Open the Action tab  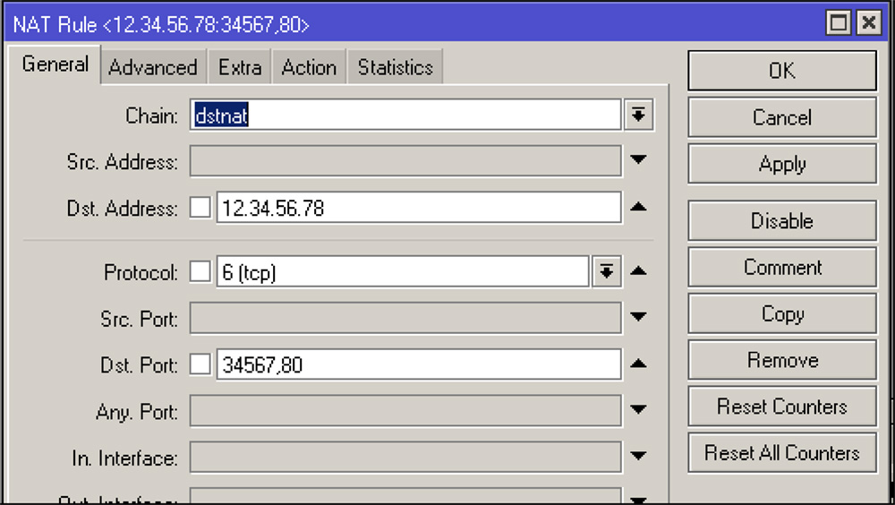click(x=309, y=68)
